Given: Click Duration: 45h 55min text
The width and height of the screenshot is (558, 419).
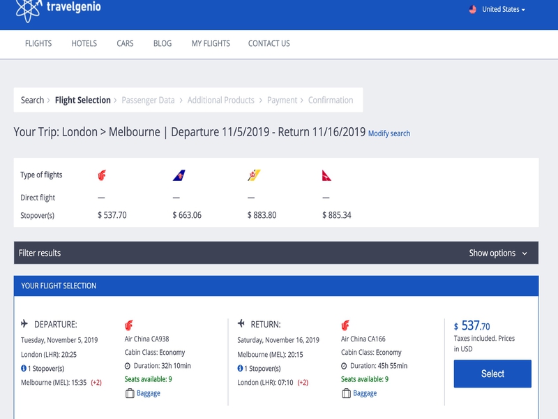Looking at the screenshot, I should pyautogui.click(x=379, y=366).
